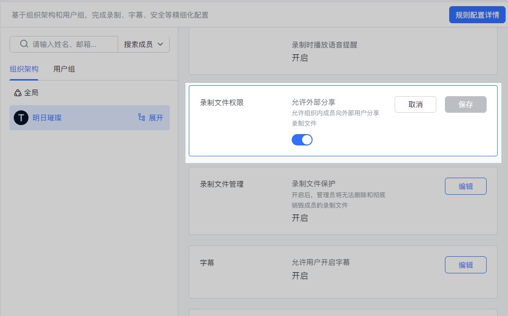This screenshot has width=508, height=316.
Task: Expand the 明日璀璨 organization via 展开
Action: click(156, 117)
